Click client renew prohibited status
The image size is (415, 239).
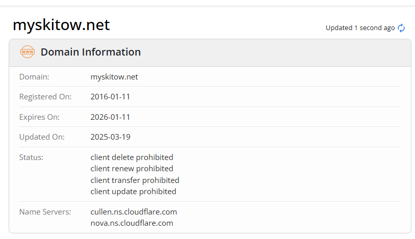click(132, 169)
